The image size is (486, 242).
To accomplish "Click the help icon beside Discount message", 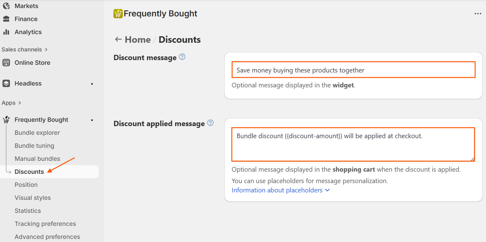I will click(182, 57).
